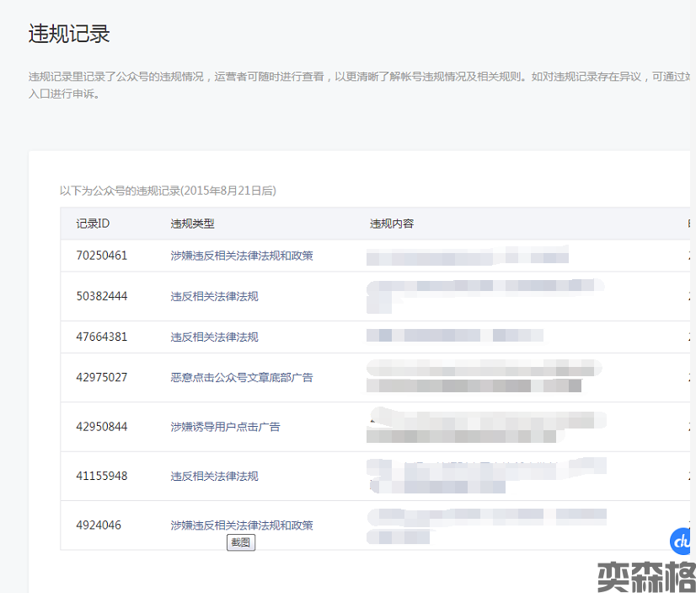Open violation type link for record 47664381
This screenshot has width=696, height=593.
(214, 337)
